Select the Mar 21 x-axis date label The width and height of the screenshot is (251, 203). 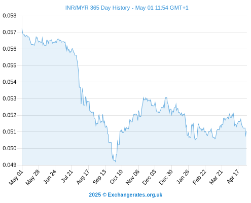coord(216,177)
